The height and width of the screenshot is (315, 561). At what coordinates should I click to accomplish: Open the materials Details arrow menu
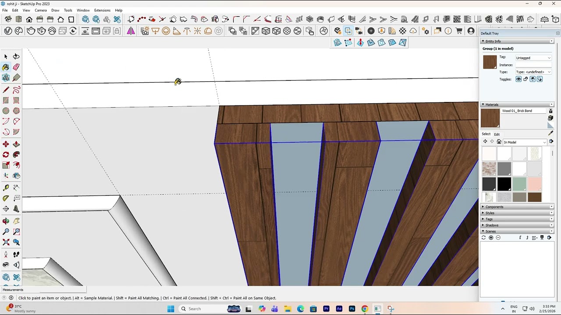551,142
